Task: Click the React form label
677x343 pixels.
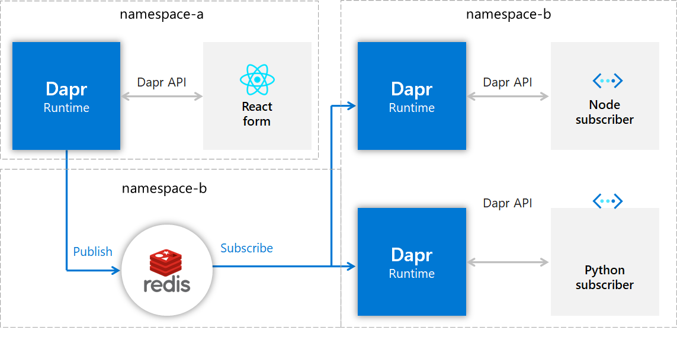Action: [x=257, y=114]
